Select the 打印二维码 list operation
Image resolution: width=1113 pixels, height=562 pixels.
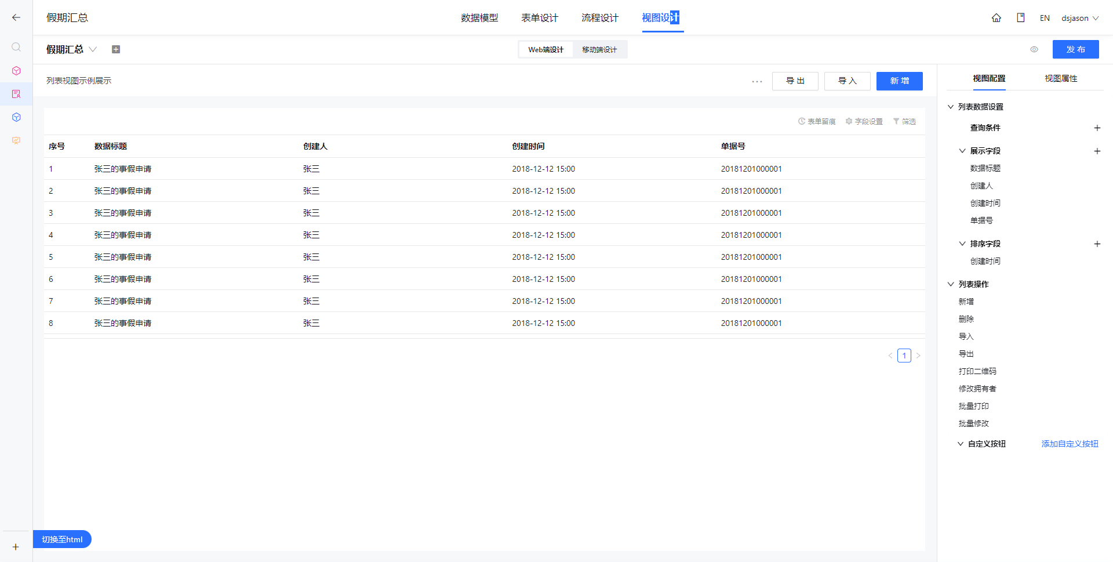tap(977, 371)
